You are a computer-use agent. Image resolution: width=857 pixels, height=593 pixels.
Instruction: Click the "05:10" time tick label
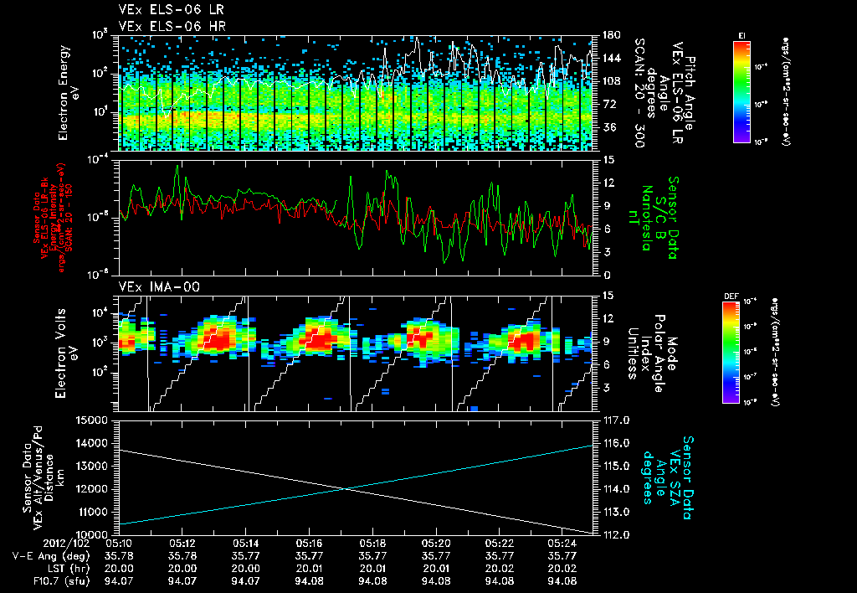119,542
